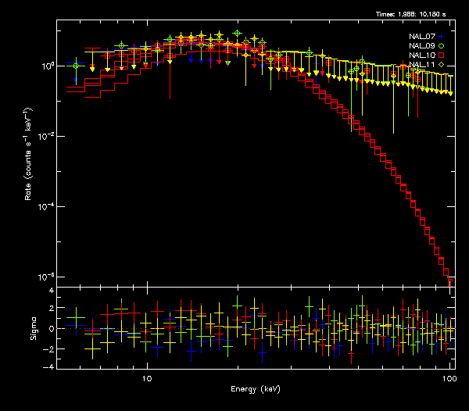
Task: Click the 10⁻⁶ tick label on rate axis
Action: (48, 277)
